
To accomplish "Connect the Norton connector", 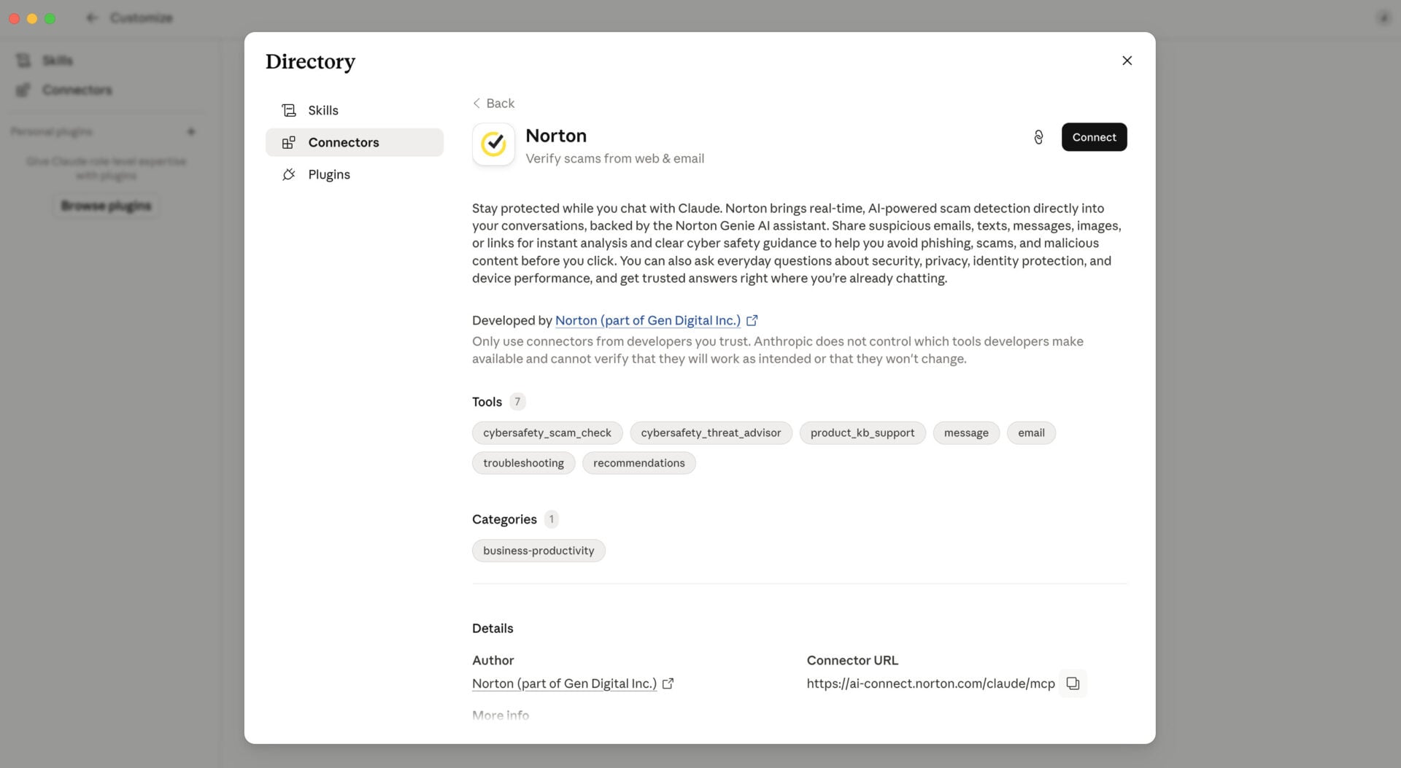I will (x=1094, y=137).
